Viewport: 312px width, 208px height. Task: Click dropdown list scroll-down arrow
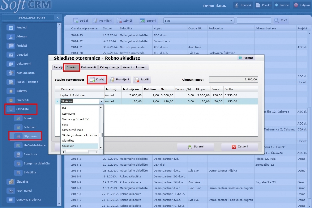101,148
